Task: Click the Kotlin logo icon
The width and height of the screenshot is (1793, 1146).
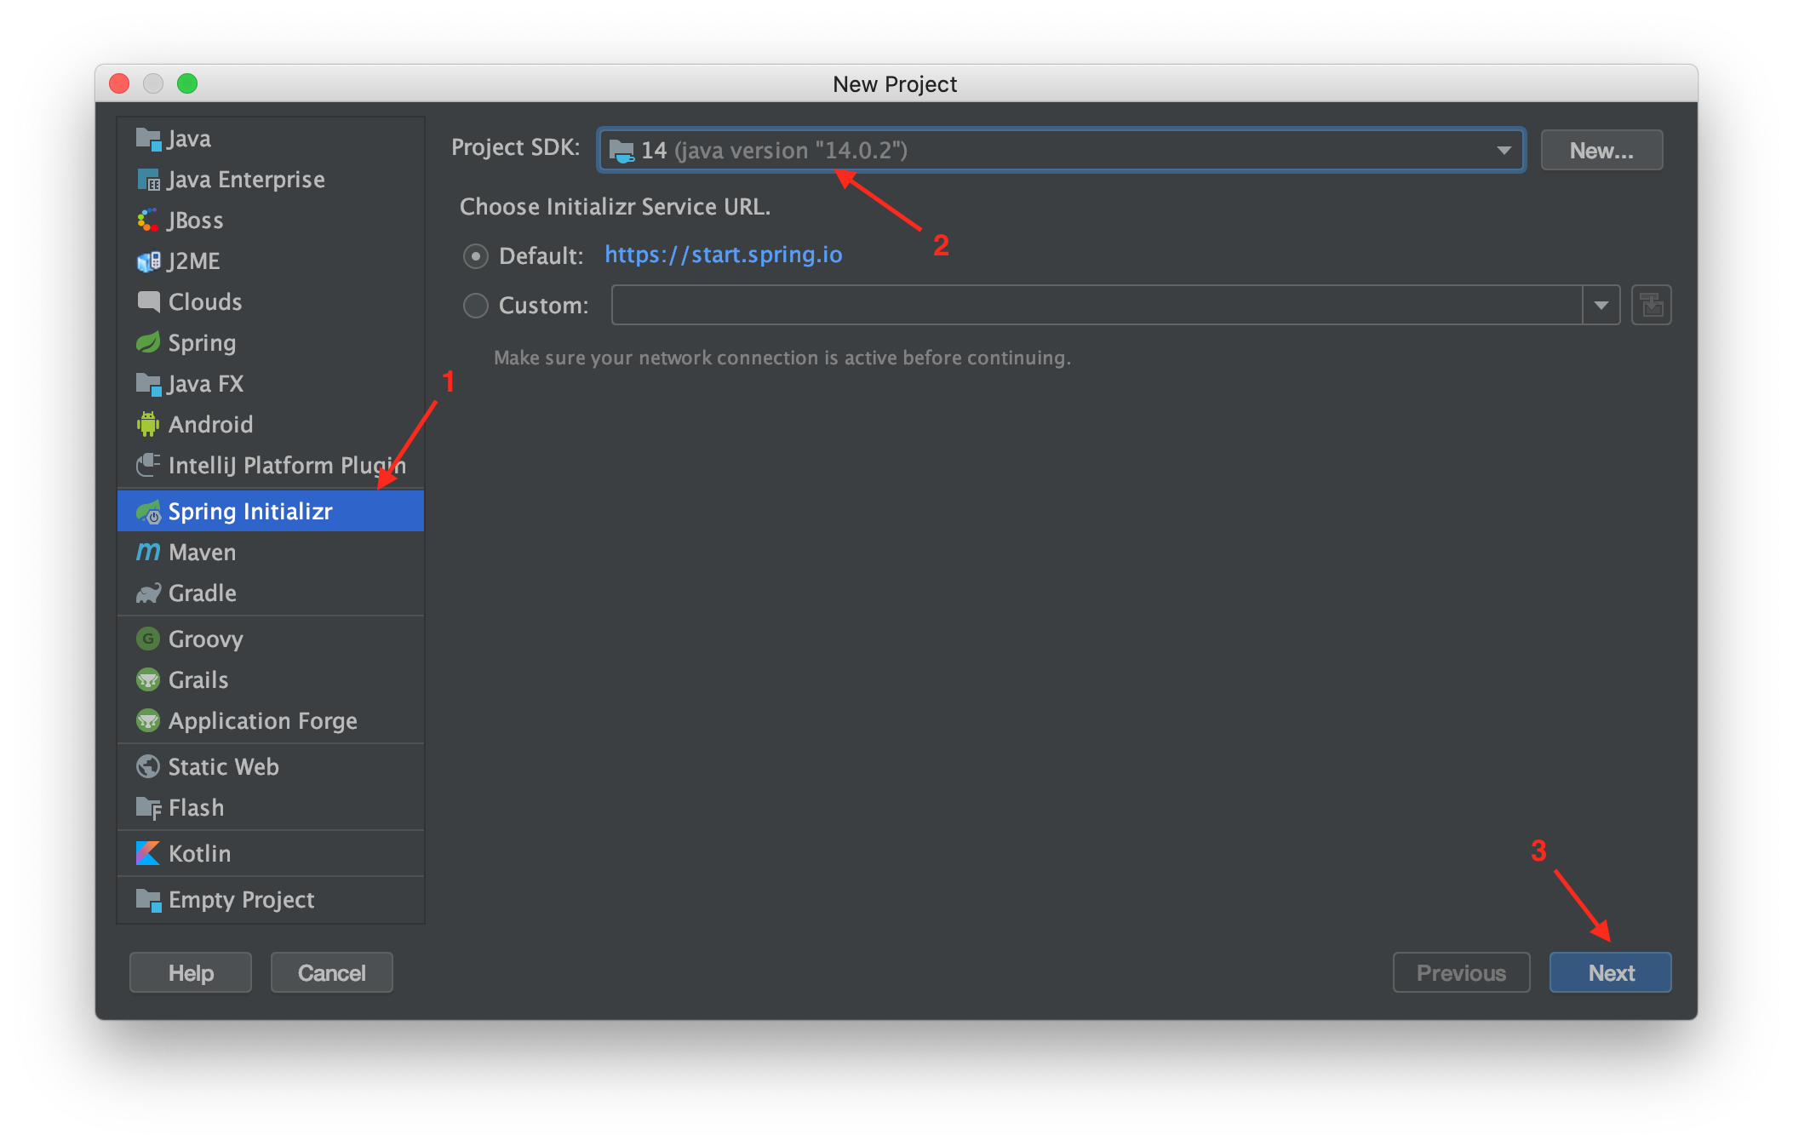Action: coord(148,853)
